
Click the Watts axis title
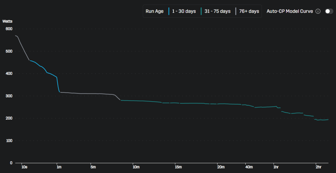click(x=8, y=21)
